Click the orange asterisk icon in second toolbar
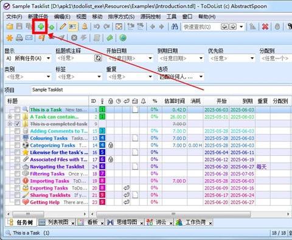 tap(10, 38)
